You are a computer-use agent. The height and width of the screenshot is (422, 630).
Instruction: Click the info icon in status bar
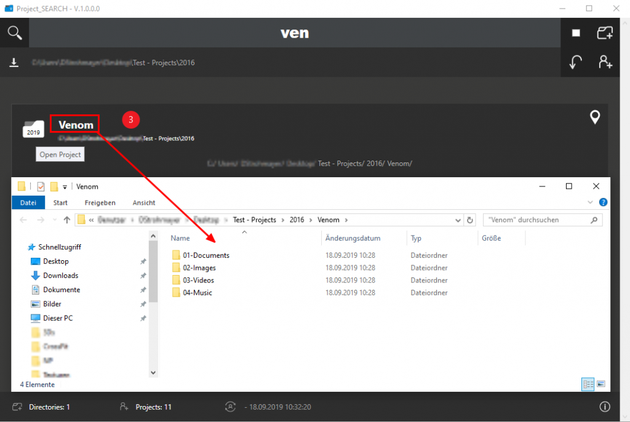click(605, 407)
